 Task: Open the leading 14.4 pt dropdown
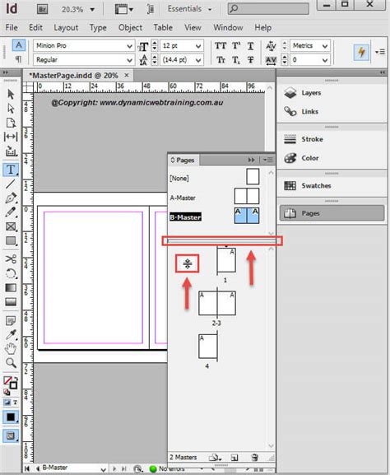pyautogui.click(x=198, y=60)
